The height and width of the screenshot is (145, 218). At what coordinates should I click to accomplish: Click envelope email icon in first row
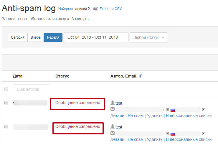[112, 109]
